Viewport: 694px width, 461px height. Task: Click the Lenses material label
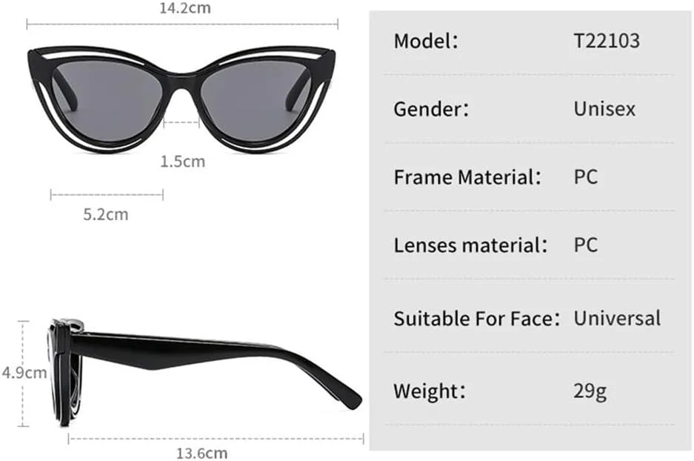coord(470,245)
